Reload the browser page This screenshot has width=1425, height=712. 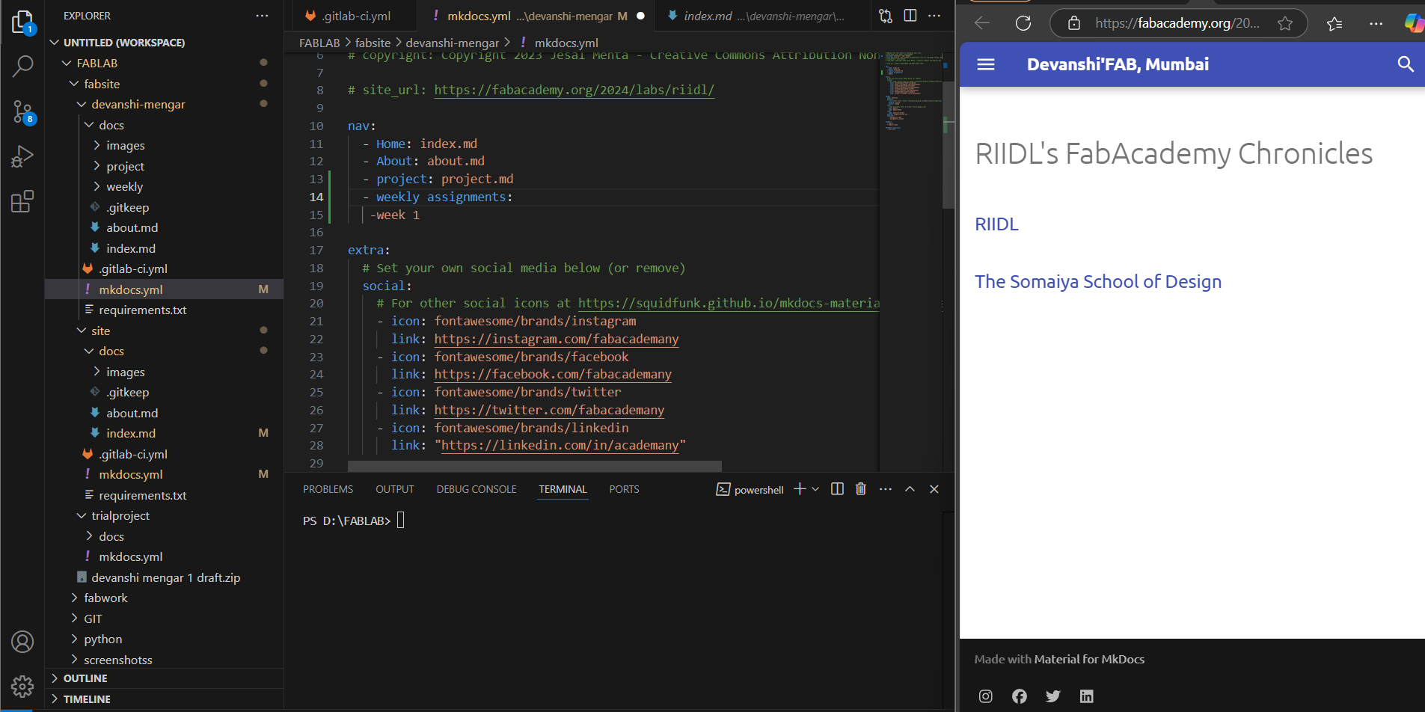pyautogui.click(x=1023, y=23)
